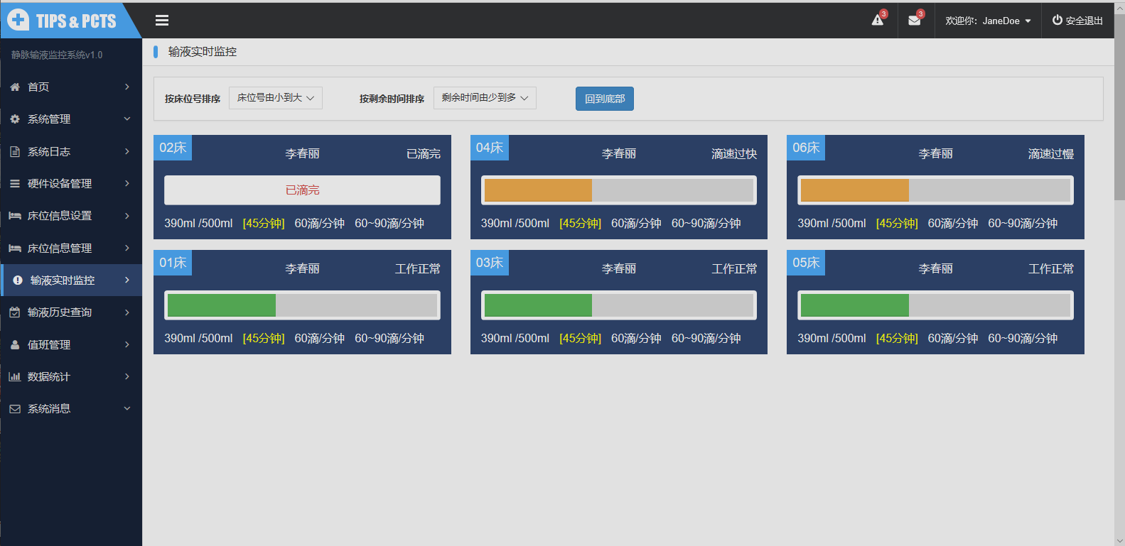Image resolution: width=1125 pixels, height=546 pixels.
Task: Click the gear icon beside 系统管理
Action: click(x=15, y=119)
